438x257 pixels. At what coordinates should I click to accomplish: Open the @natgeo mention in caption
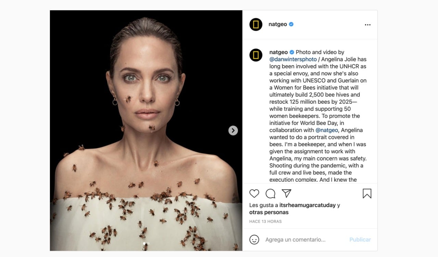tap(327, 130)
